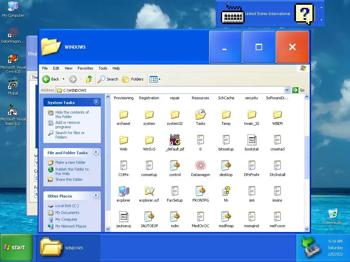Click Share this folder link
This screenshot has height=262, width=350.
(69, 179)
